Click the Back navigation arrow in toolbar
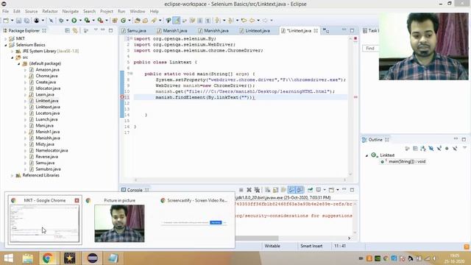The height and width of the screenshot is (265, 471). click(x=252, y=21)
